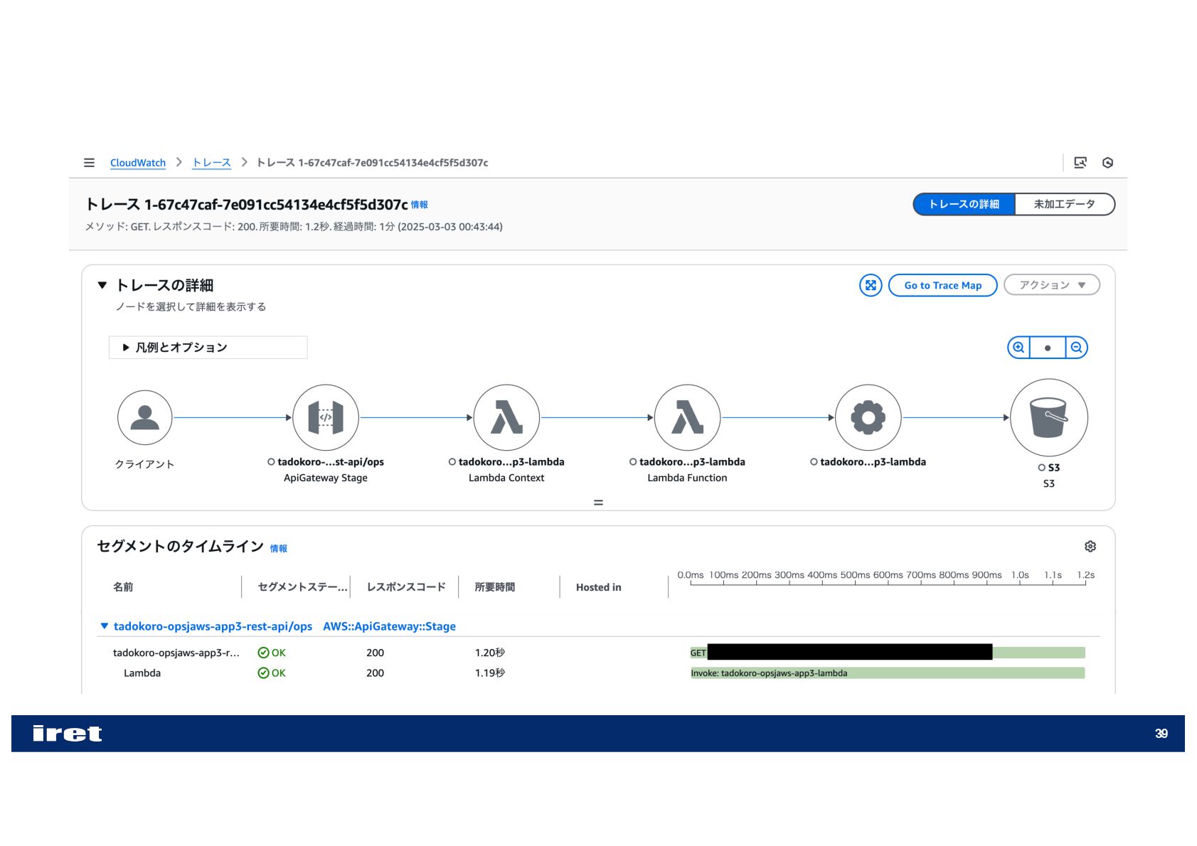Zoom in on the trace map
The height and width of the screenshot is (846, 1197).
click(1018, 348)
